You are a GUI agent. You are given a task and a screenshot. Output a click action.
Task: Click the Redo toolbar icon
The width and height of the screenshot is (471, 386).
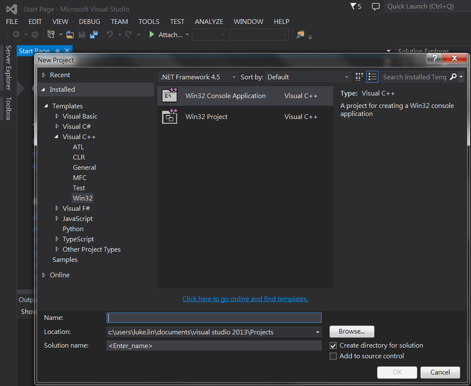pyautogui.click(x=128, y=35)
